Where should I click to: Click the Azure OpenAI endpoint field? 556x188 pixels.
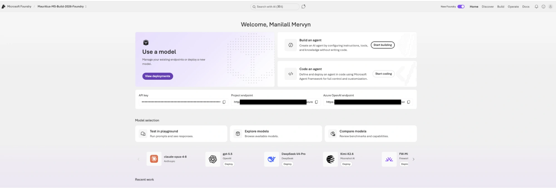[x=368, y=102]
